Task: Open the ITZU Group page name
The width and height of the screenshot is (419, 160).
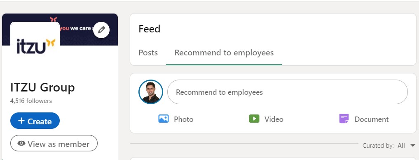Action: click(42, 87)
